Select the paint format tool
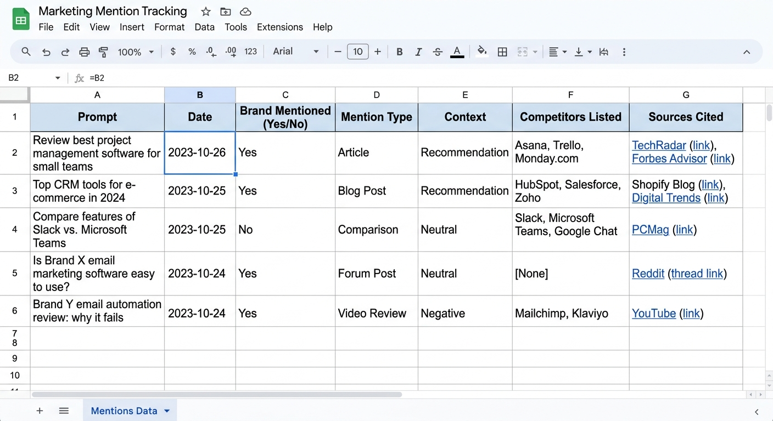 103,52
